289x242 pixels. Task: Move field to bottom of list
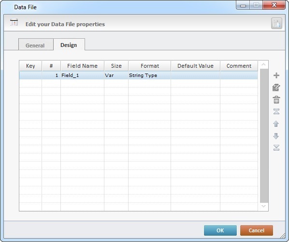tap(276, 148)
